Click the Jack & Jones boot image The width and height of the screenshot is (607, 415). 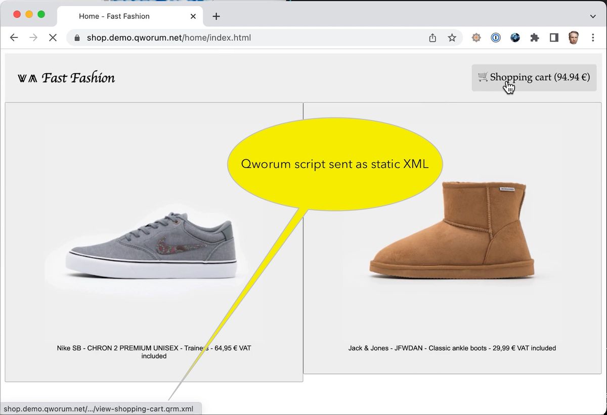point(452,233)
